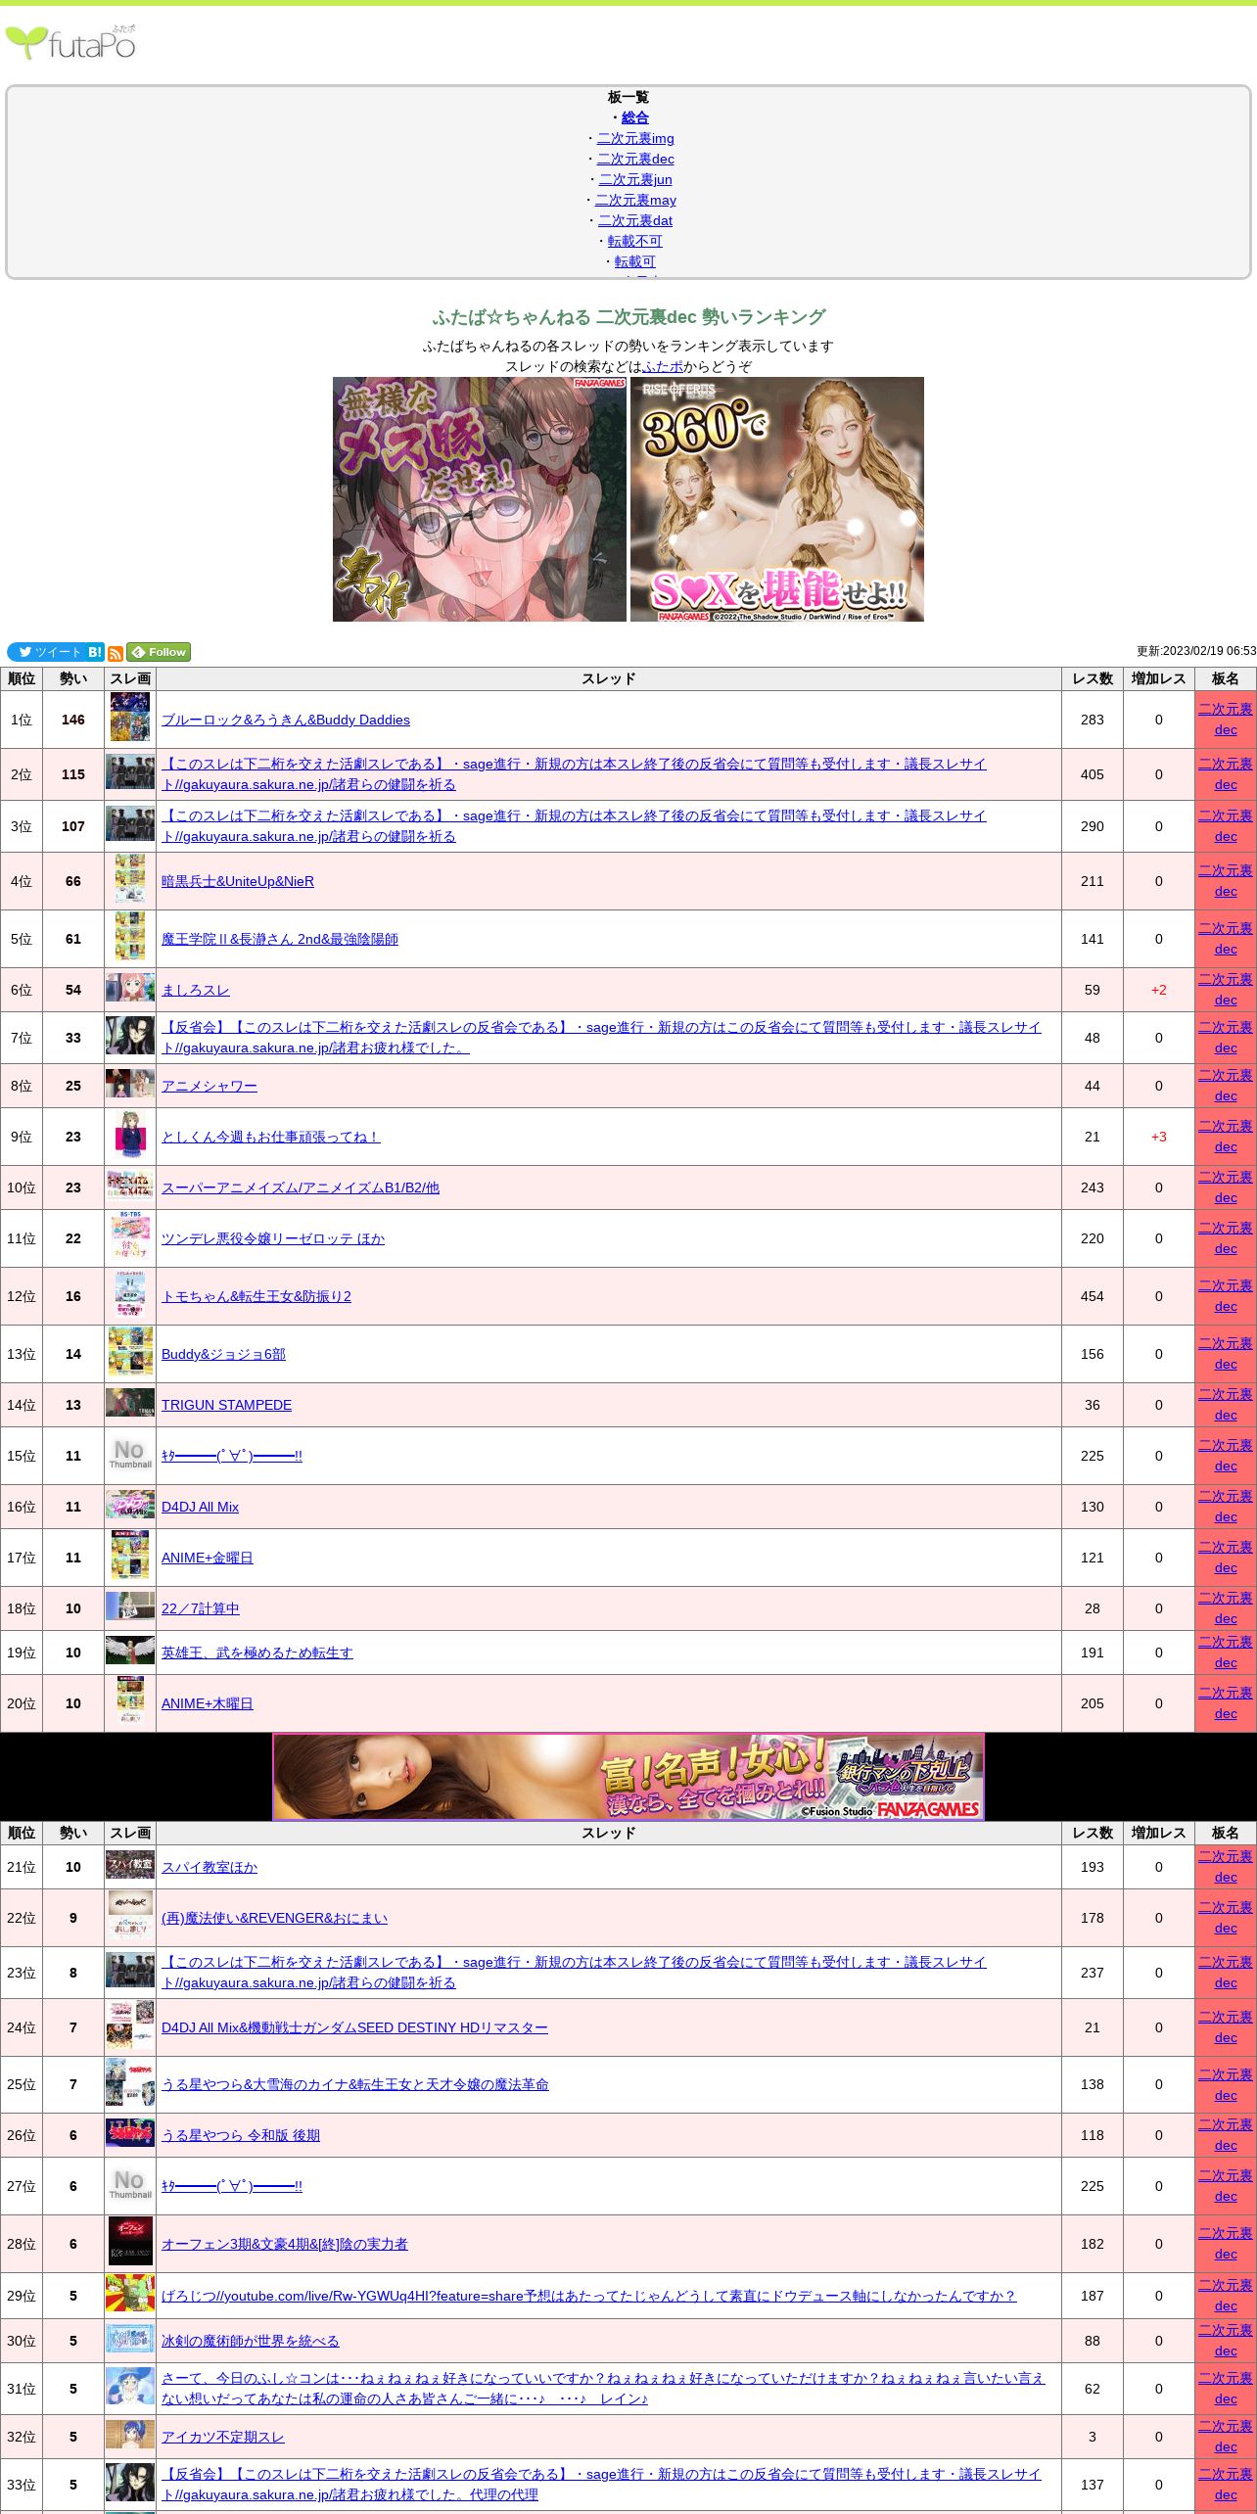1257x2514 pixels.
Task: Open the 22/7計算中 thread link
Action: [x=201, y=1608]
